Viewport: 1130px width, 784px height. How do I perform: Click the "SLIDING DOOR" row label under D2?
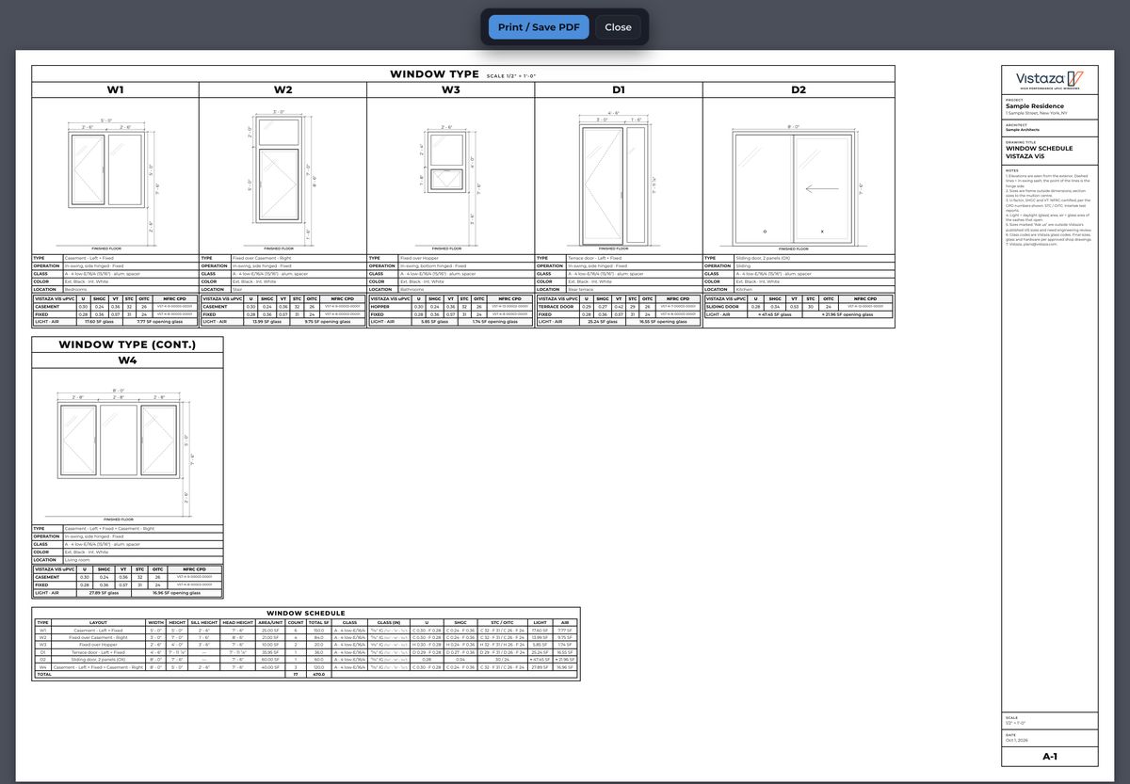[x=725, y=306]
